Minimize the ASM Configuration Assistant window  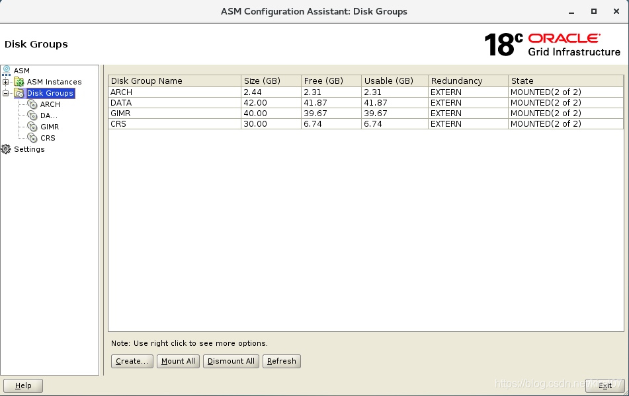tap(571, 12)
